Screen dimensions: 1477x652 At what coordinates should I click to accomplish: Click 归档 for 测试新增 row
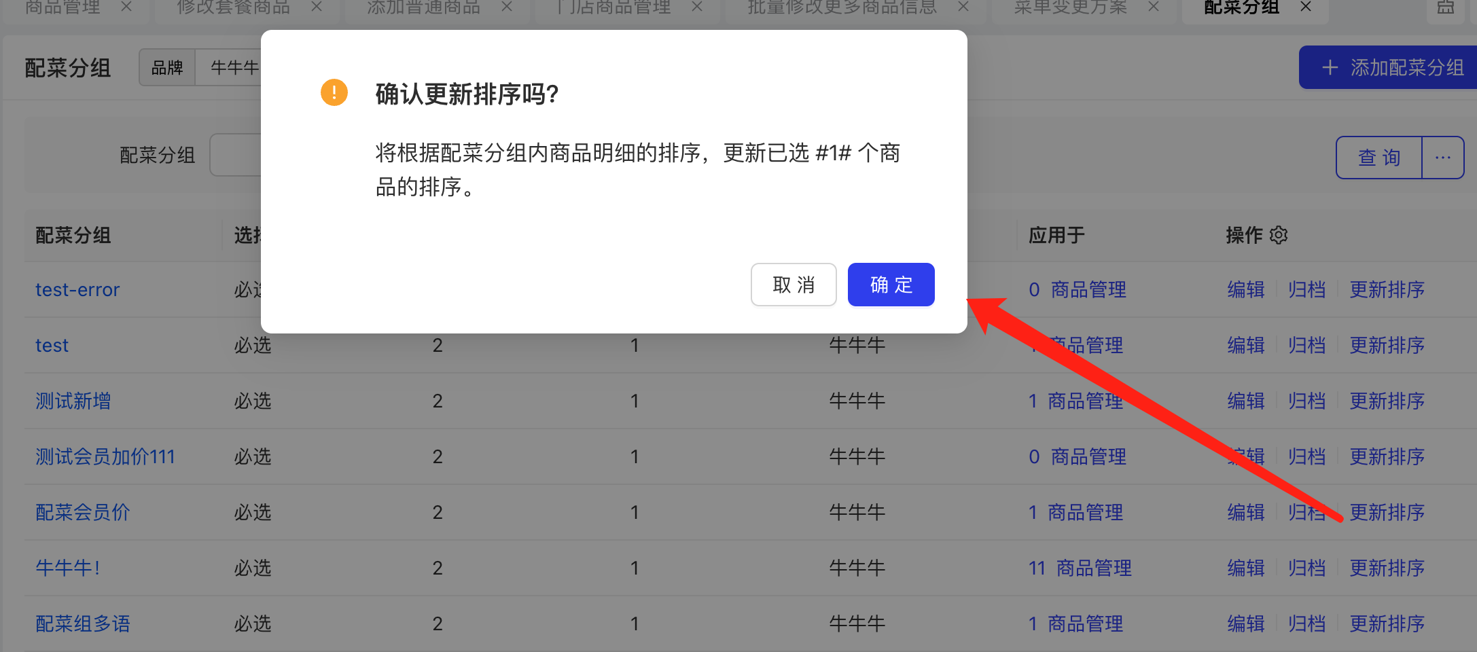[x=1307, y=401]
